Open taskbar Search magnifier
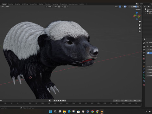Viewport: 152px width, 114px height. 55,111
